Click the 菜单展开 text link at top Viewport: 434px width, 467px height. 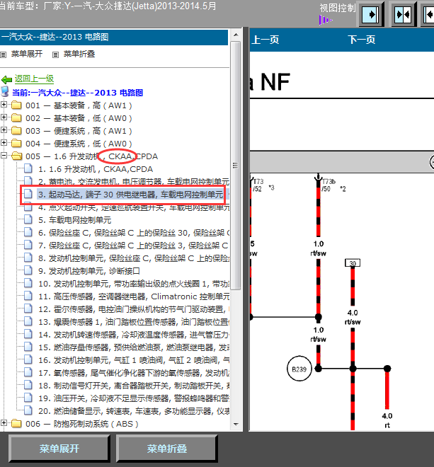click(x=27, y=54)
